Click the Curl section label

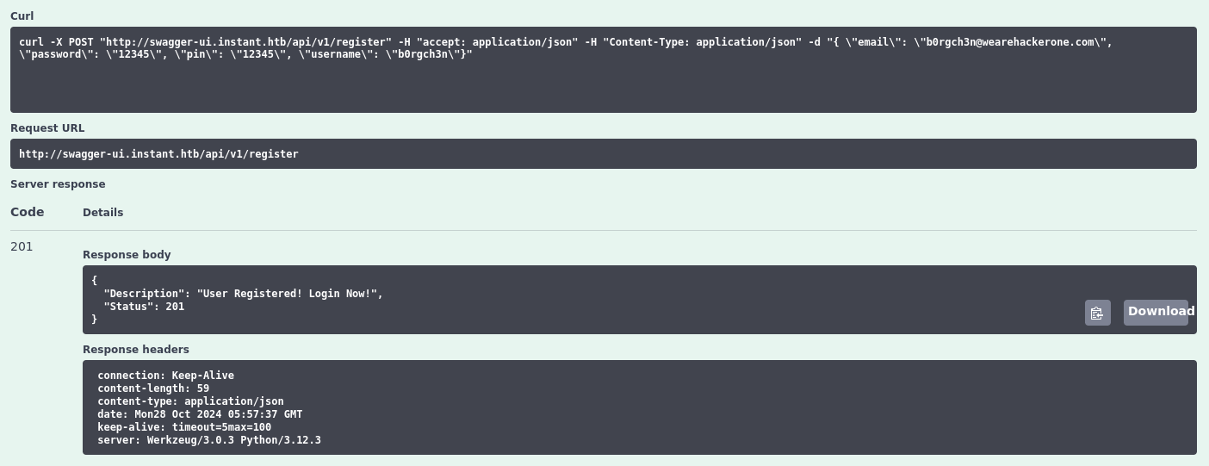pos(22,16)
